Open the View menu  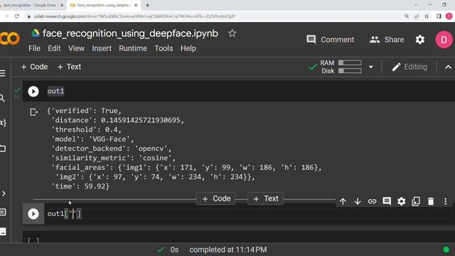pos(76,48)
